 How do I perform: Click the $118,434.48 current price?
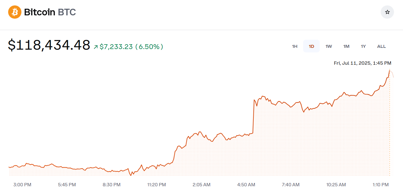click(x=49, y=45)
